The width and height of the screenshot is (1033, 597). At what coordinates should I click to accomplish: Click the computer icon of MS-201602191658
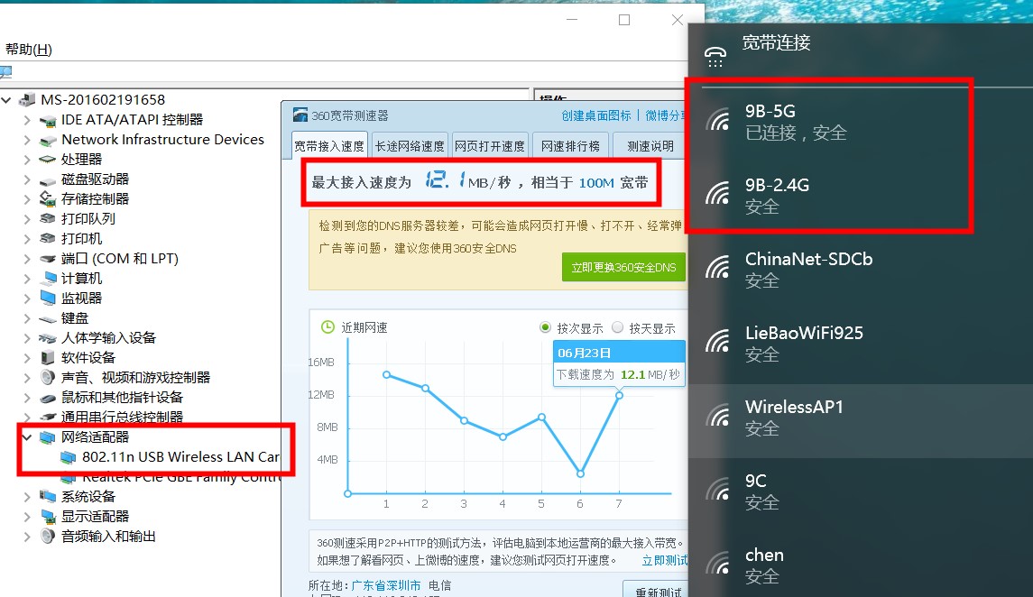27,100
